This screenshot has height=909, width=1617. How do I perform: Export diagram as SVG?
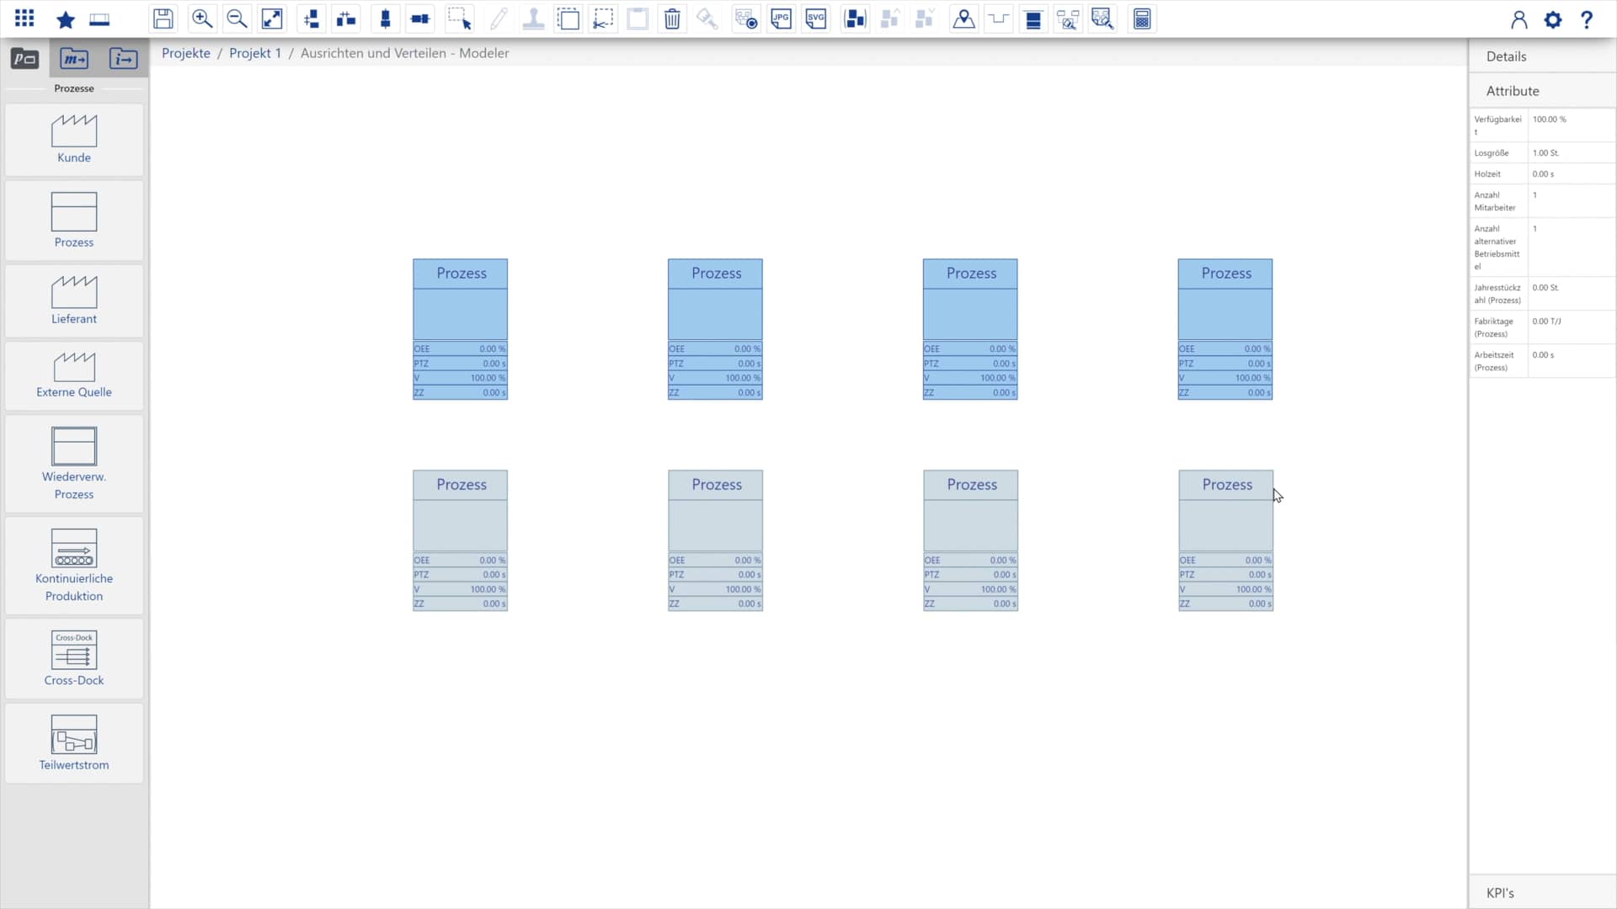816,19
